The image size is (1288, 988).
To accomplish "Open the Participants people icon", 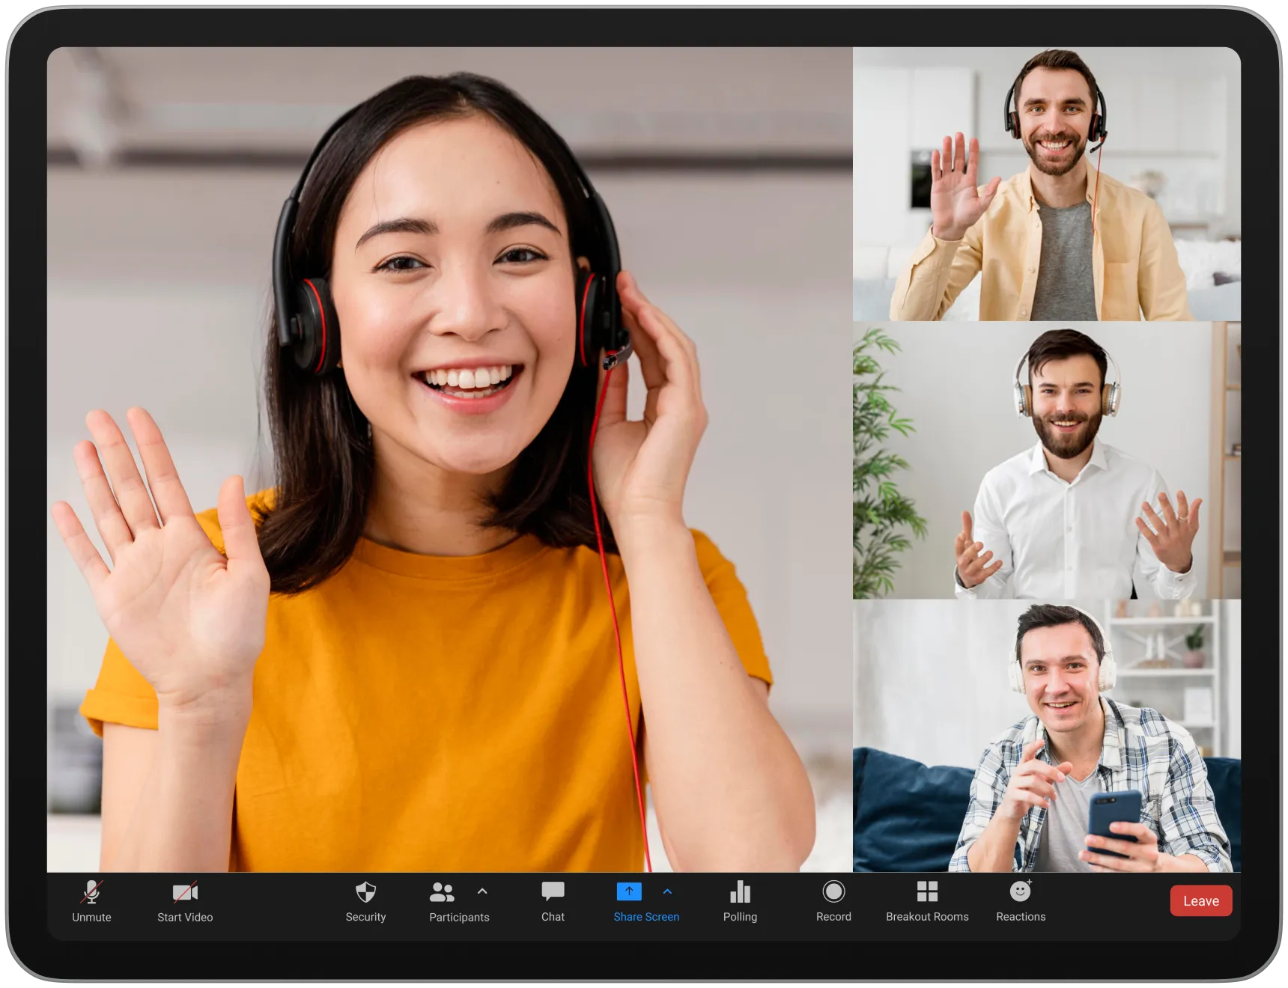I will click(442, 891).
